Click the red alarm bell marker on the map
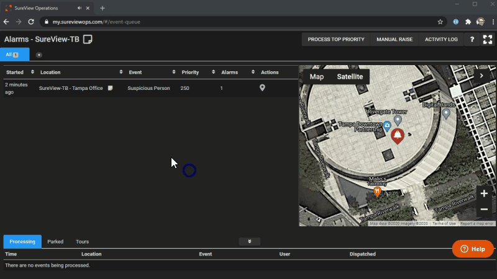Viewport: 497px width, 279px height. [398, 136]
